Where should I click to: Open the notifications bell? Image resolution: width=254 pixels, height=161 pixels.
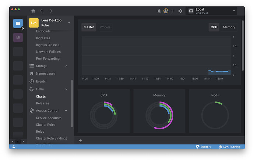coord(159,11)
